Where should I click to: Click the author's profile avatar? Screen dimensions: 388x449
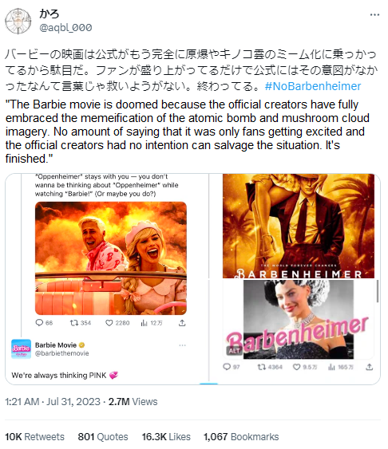pos(18,22)
